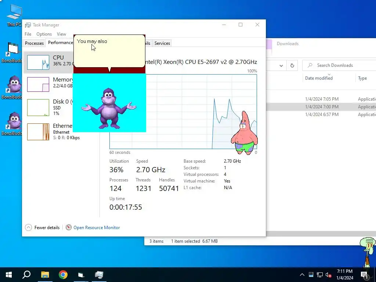Select the Ethernet performance graph thumbnail
The height and width of the screenshot is (282, 376).
coord(38,132)
